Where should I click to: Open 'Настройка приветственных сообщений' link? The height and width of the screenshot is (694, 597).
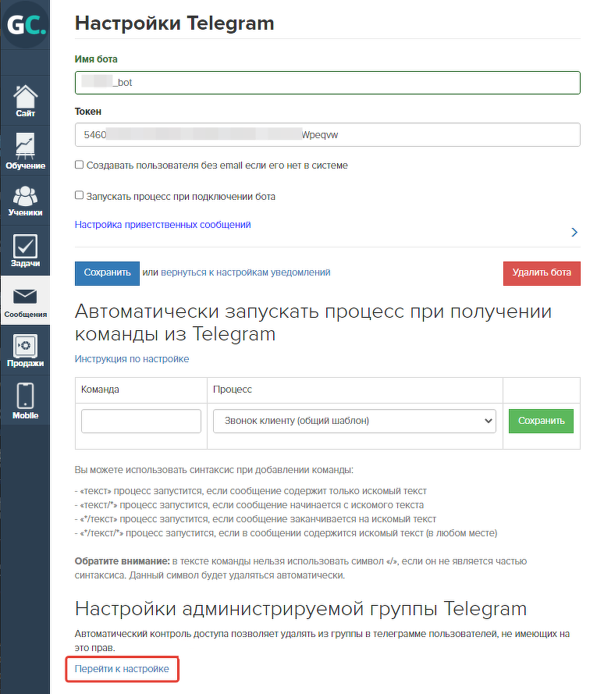tap(162, 225)
